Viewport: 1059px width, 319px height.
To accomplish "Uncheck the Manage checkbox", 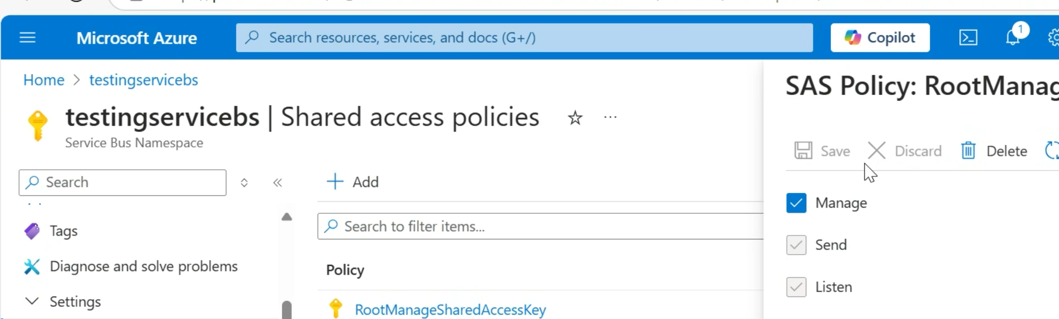I will tap(796, 203).
